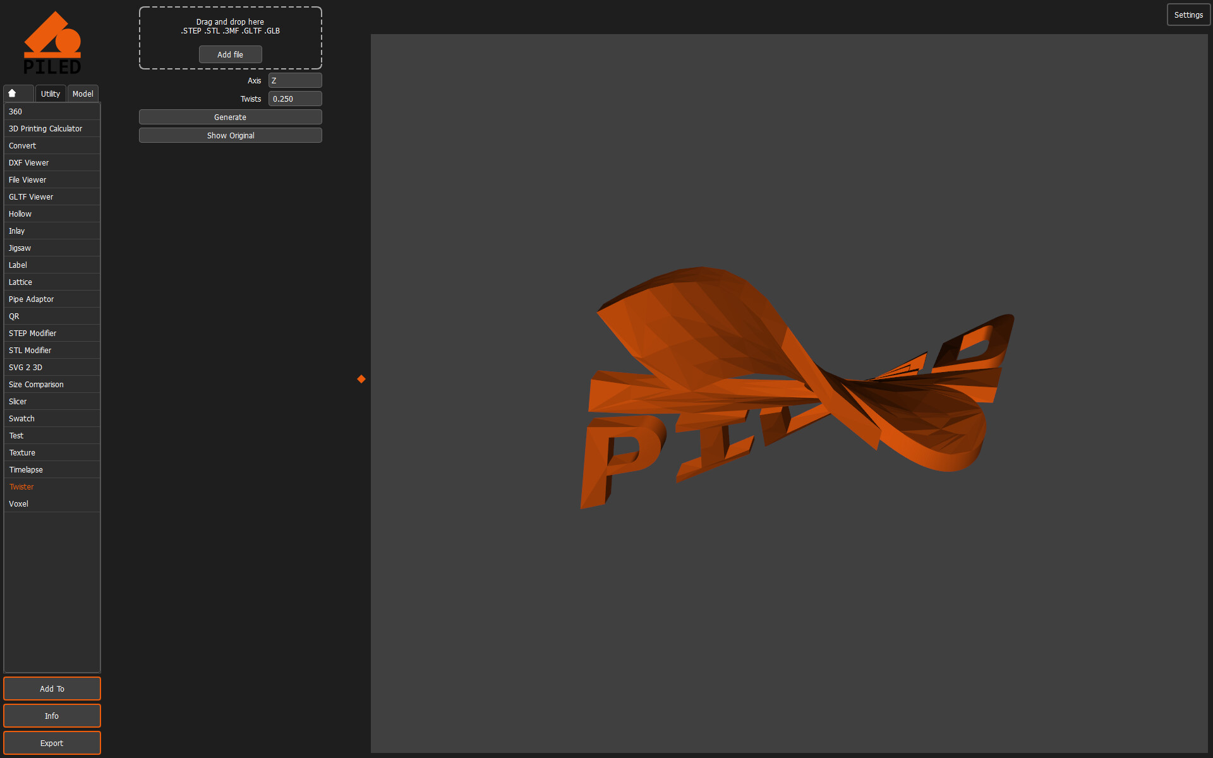Open DXF Viewer
This screenshot has height=758, width=1213.
coord(52,163)
